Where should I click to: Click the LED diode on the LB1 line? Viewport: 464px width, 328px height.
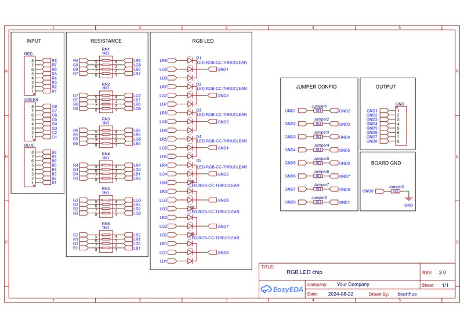coord(190,261)
